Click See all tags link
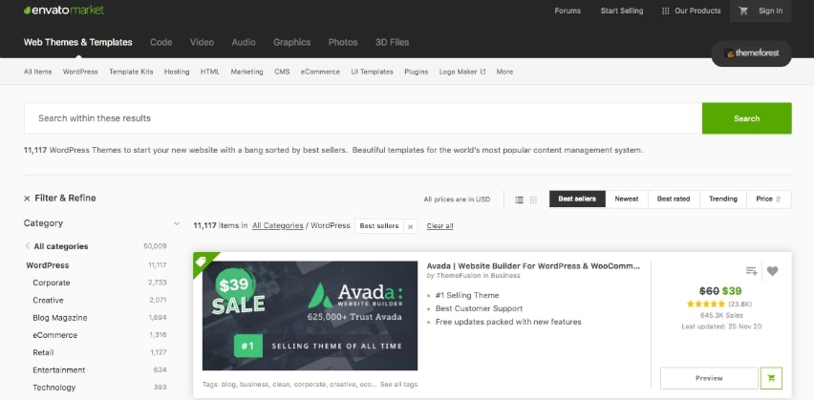 [x=398, y=385]
